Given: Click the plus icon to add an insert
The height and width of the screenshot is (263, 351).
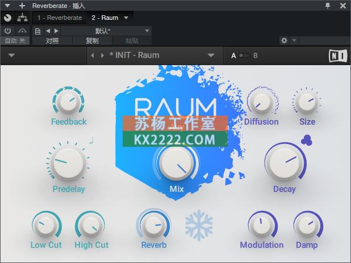Looking at the screenshot, I should 22,6.
